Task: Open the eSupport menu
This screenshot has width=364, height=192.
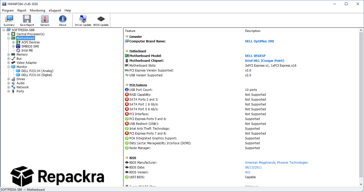Action: (x=55, y=10)
